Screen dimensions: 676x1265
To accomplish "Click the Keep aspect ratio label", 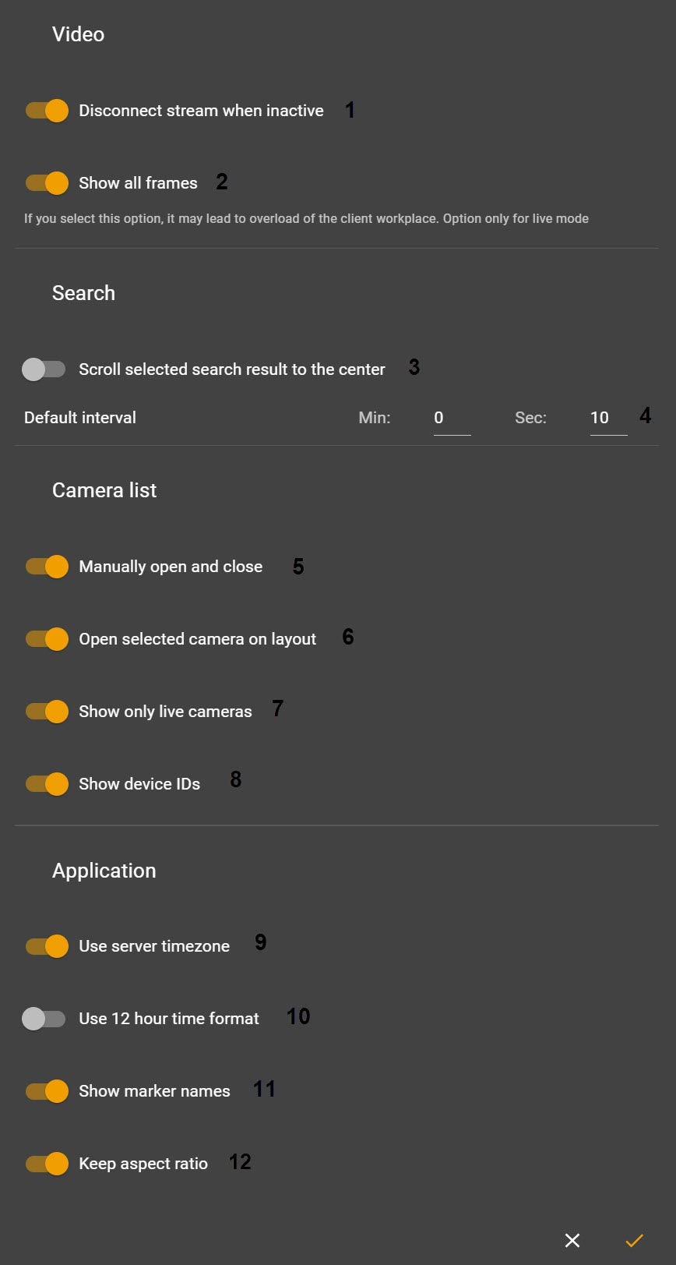I will [143, 1164].
